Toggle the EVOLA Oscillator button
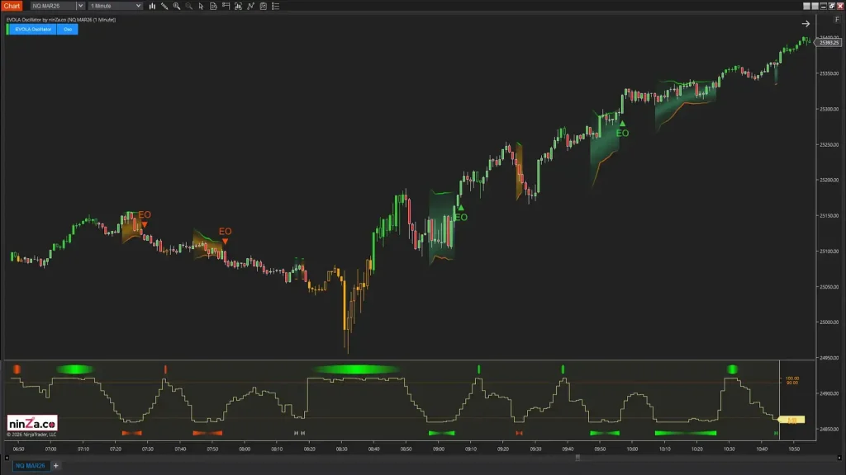This screenshot has height=475, width=846. pos(32,30)
